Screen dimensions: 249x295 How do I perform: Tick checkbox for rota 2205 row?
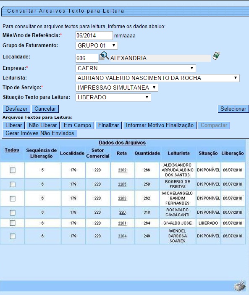pos(13,184)
